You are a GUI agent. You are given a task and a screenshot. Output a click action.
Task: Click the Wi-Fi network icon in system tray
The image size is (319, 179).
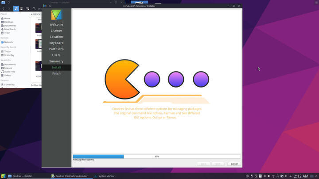click(x=273, y=176)
